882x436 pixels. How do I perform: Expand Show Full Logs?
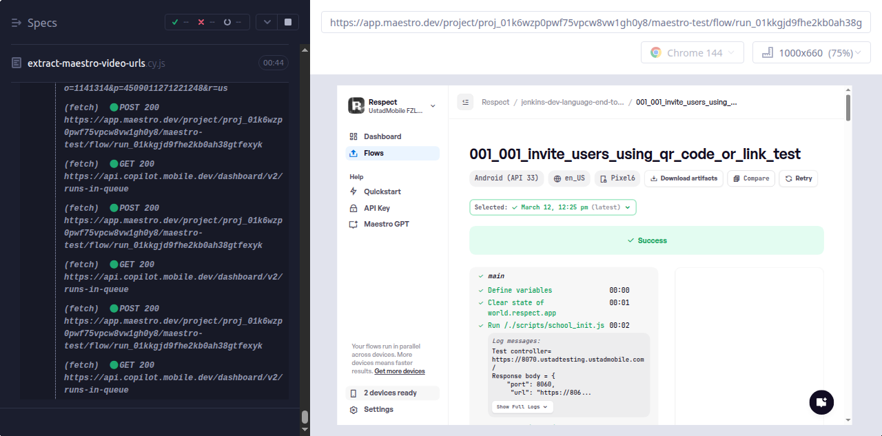tap(522, 406)
